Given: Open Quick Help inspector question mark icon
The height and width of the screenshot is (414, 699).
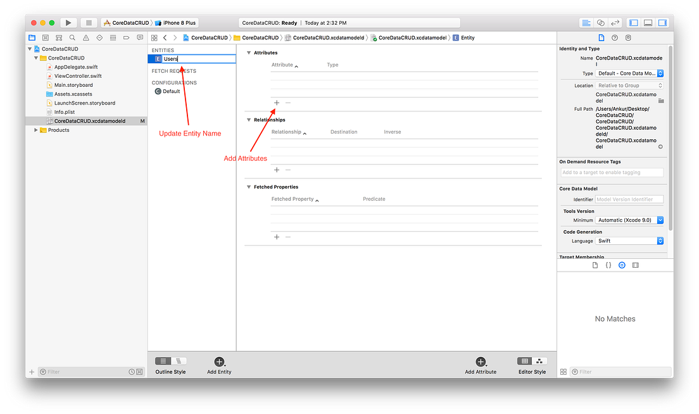Looking at the screenshot, I should pyautogui.click(x=614, y=38).
